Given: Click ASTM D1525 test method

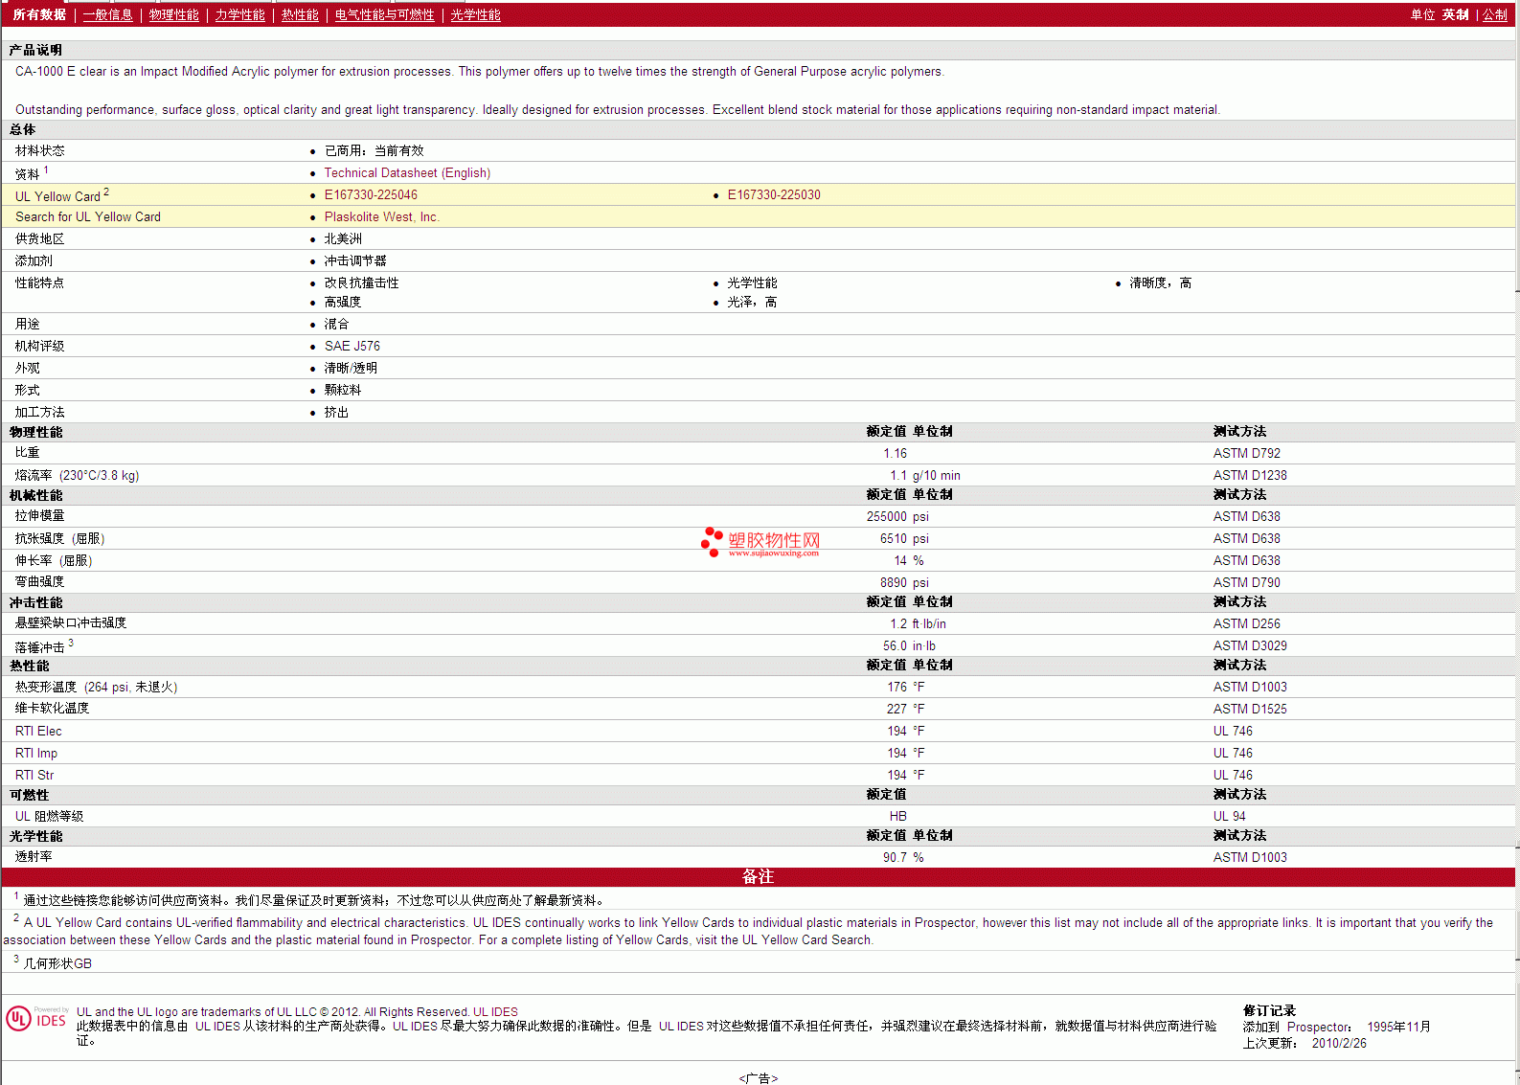Looking at the screenshot, I should pos(1250,709).
